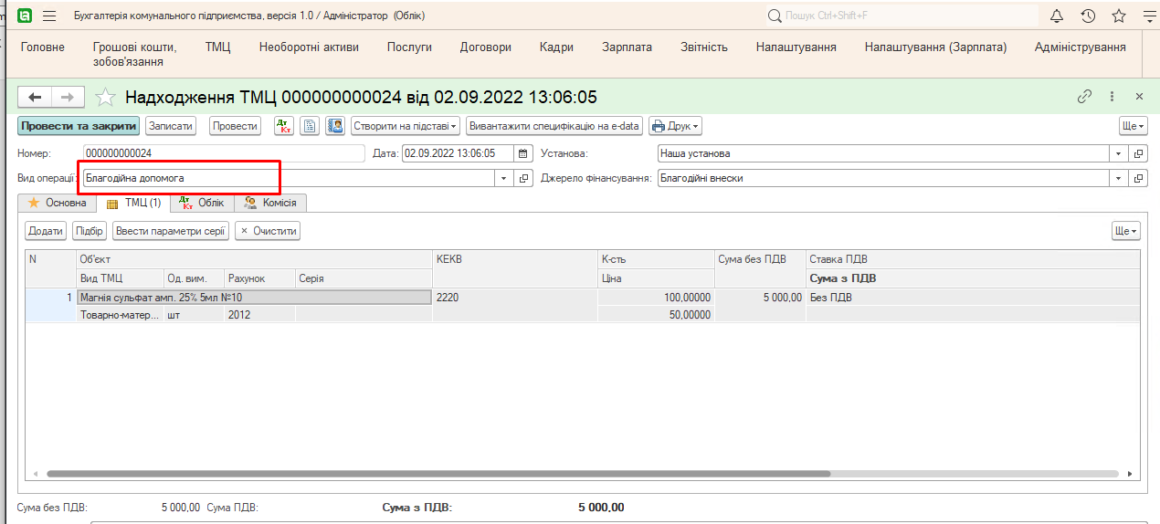Add document to favorites with title star
1160x524 pixels.
coord(106,97)
